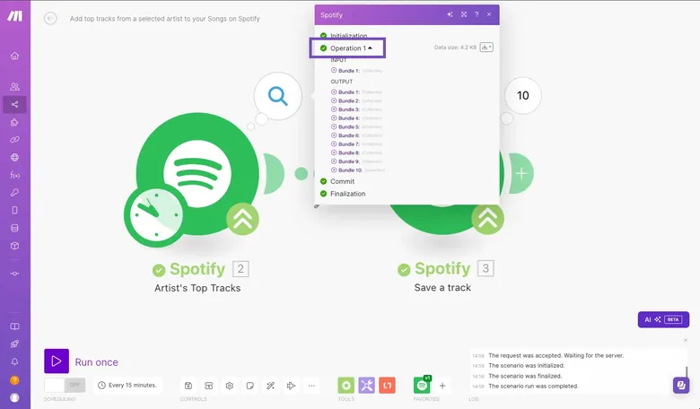
Task: Open the scenario inputs icon in Controls
Action: point(209,386)
